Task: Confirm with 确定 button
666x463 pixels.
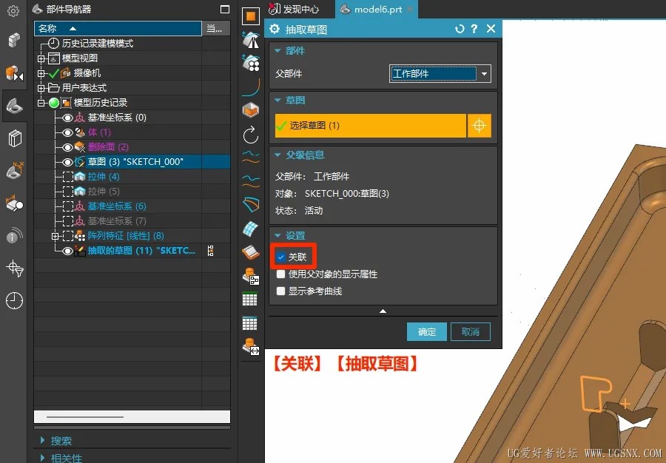Action: click(x=427, y=332)
